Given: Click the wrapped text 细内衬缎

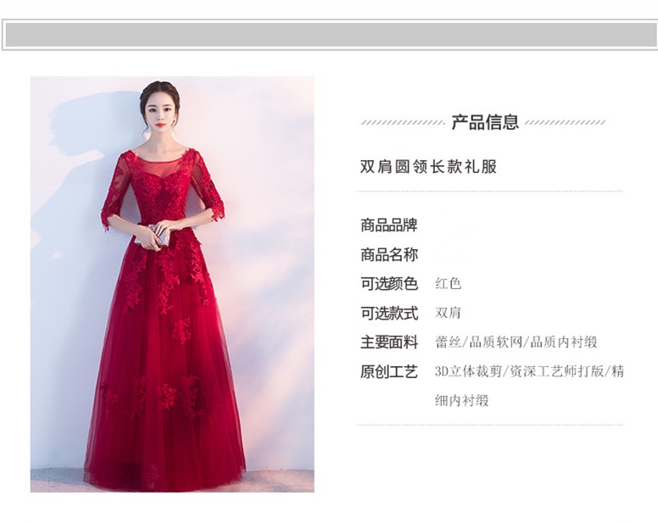Looking at the screenshot, I should (x=462, y=401).
